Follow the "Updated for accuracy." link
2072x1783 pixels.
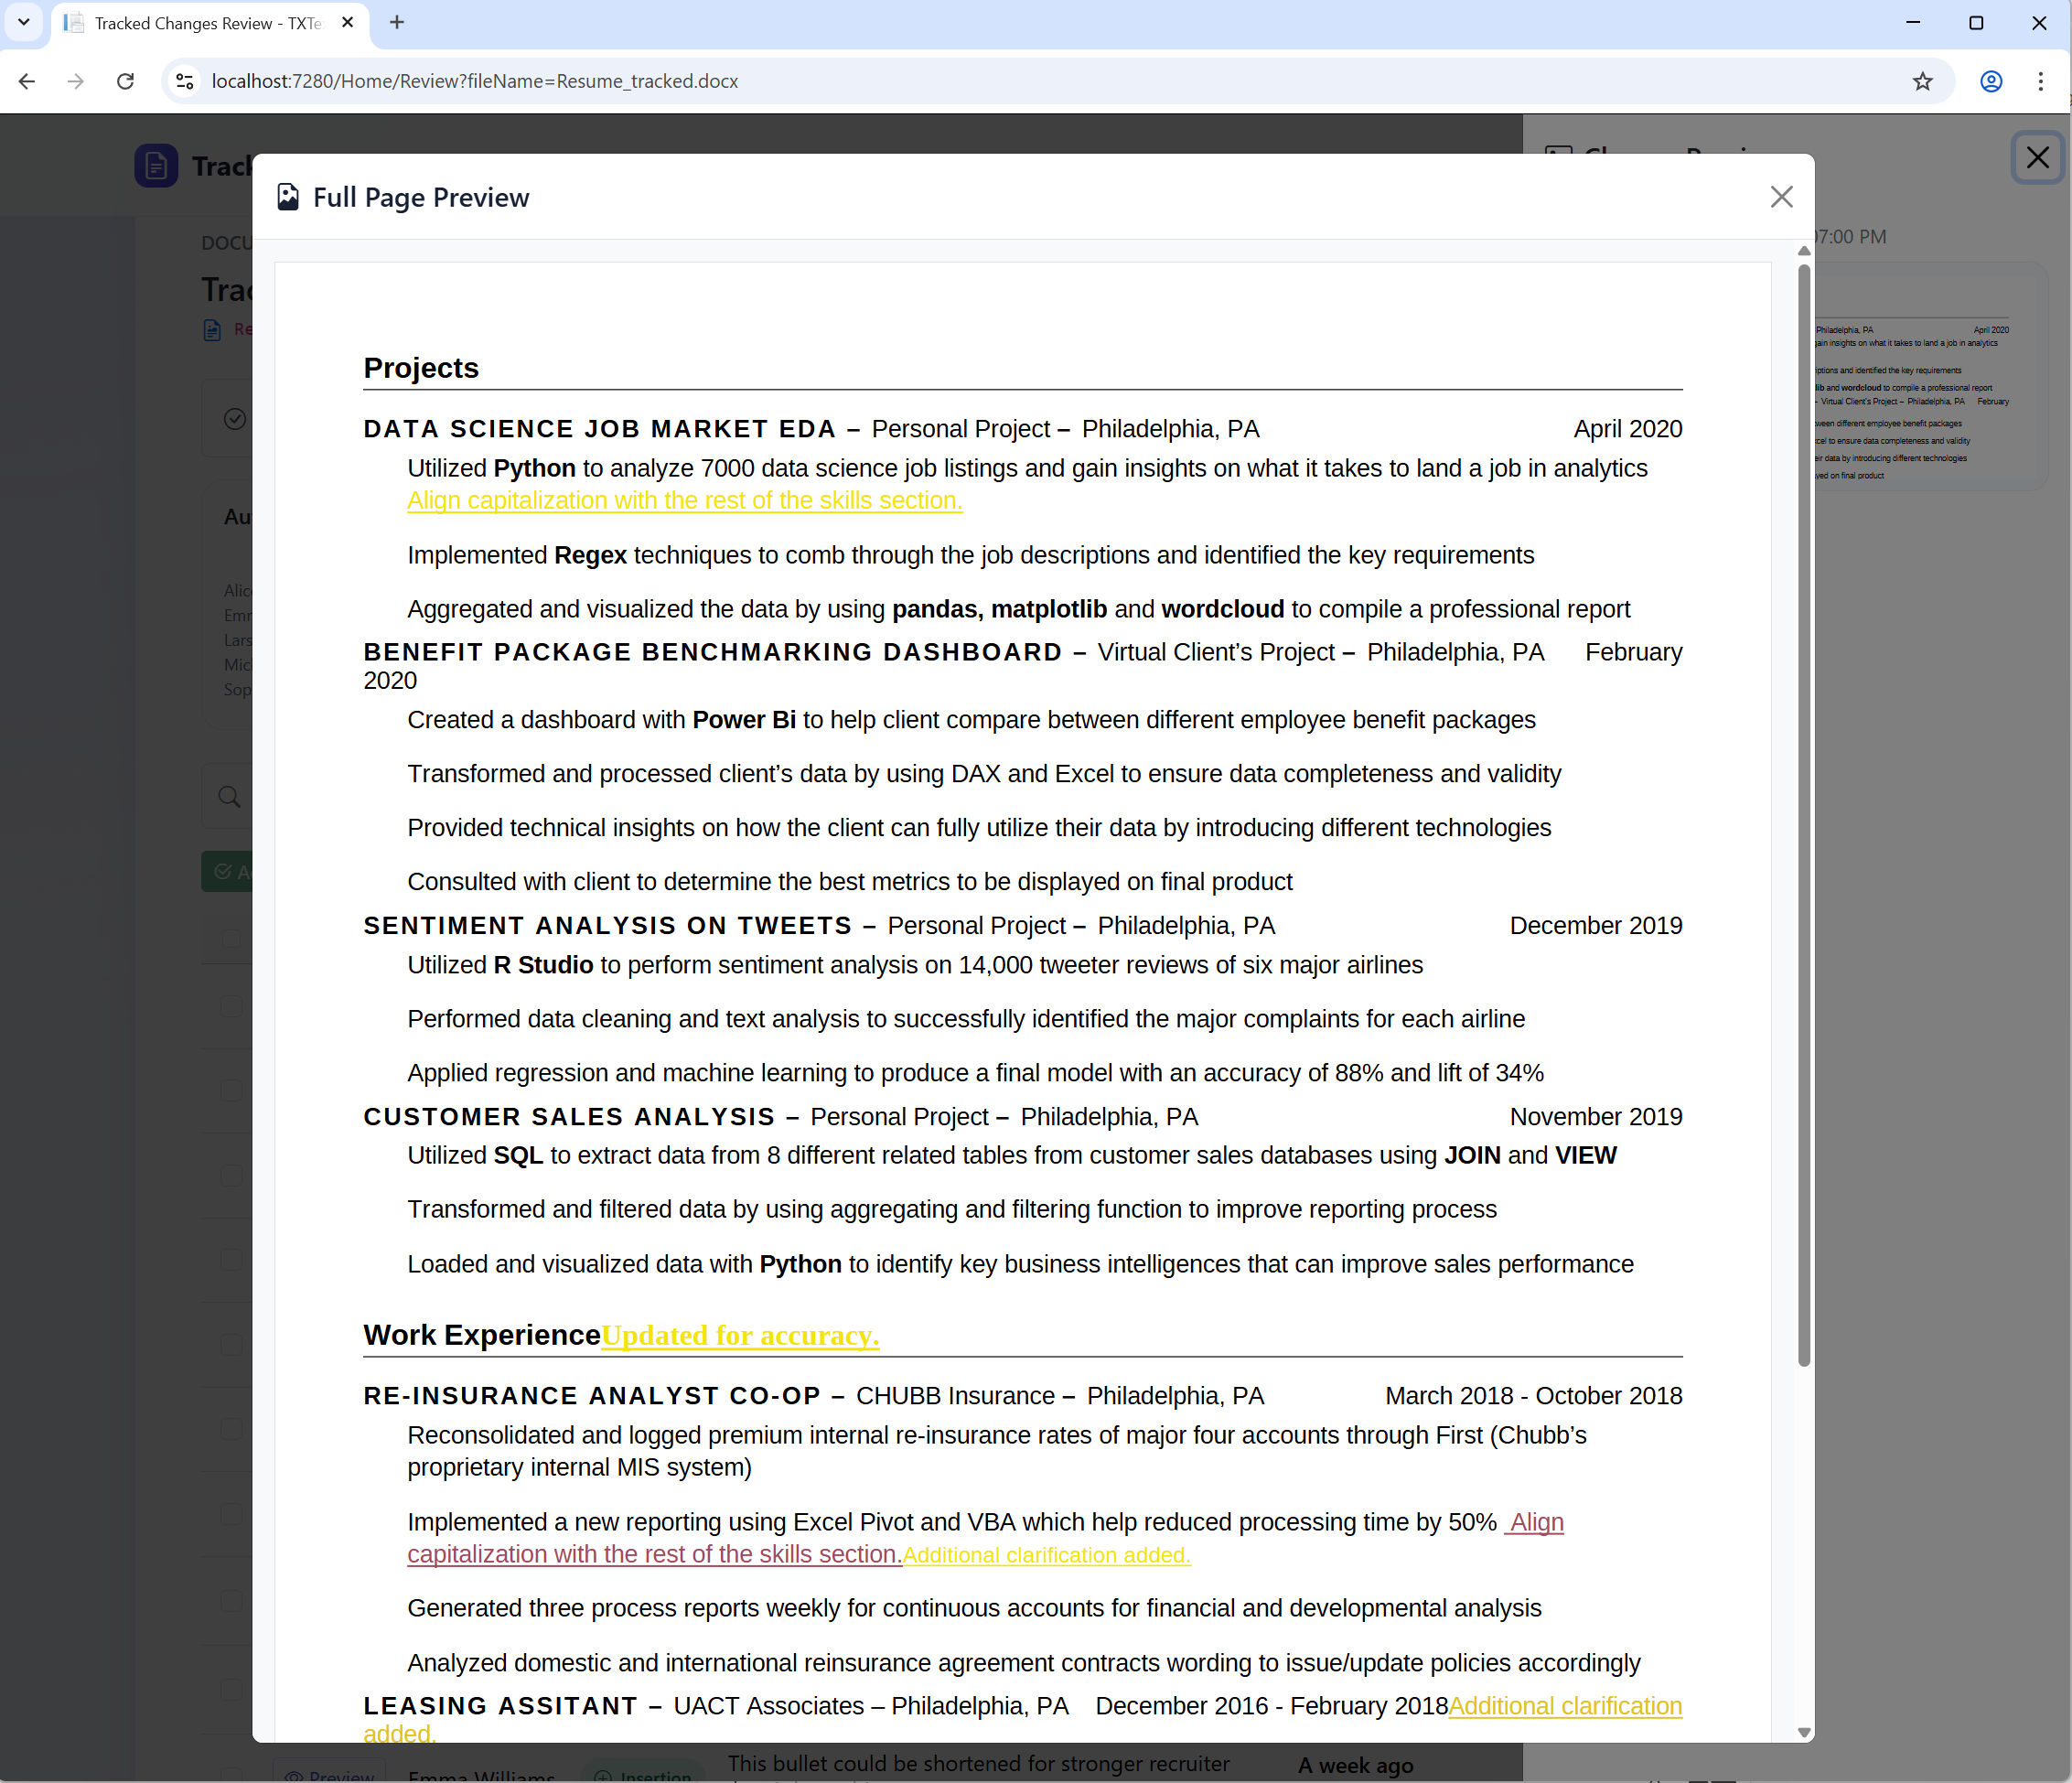point(740,1336)
